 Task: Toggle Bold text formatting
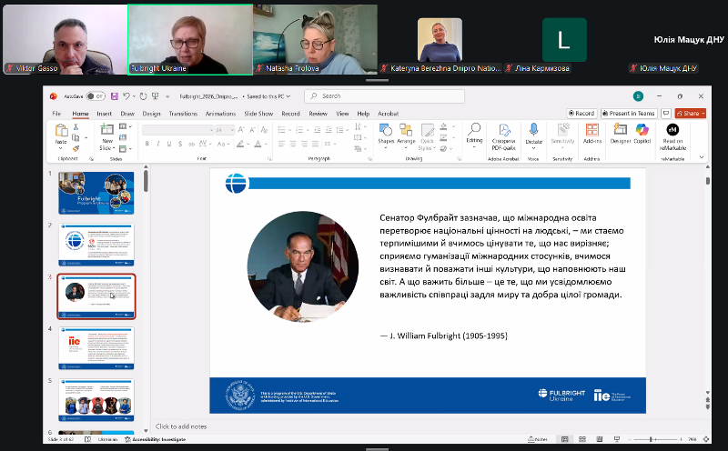[147, 143]
